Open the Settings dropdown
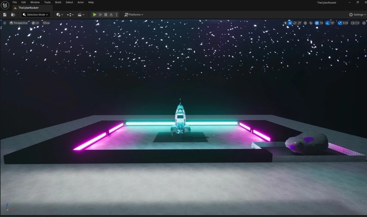Screen dimensions: 367x217 357,15
